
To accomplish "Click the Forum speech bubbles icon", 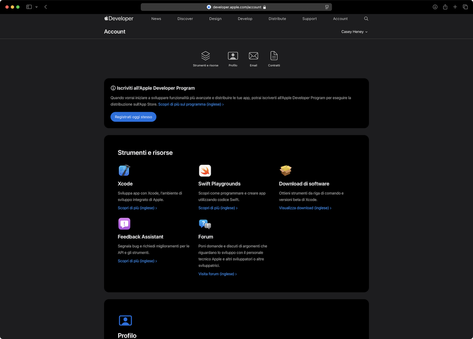I will click(205, 224).
